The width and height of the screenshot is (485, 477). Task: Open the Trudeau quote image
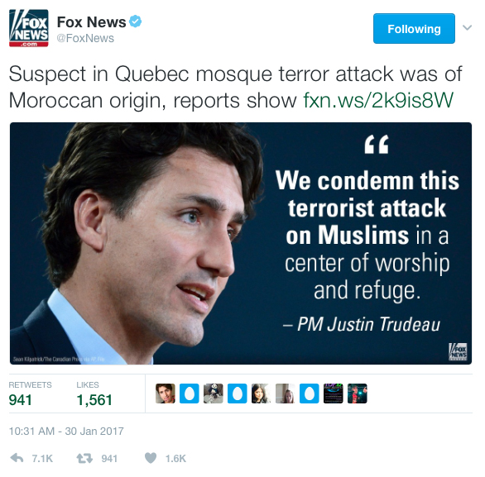pos(241,243)
